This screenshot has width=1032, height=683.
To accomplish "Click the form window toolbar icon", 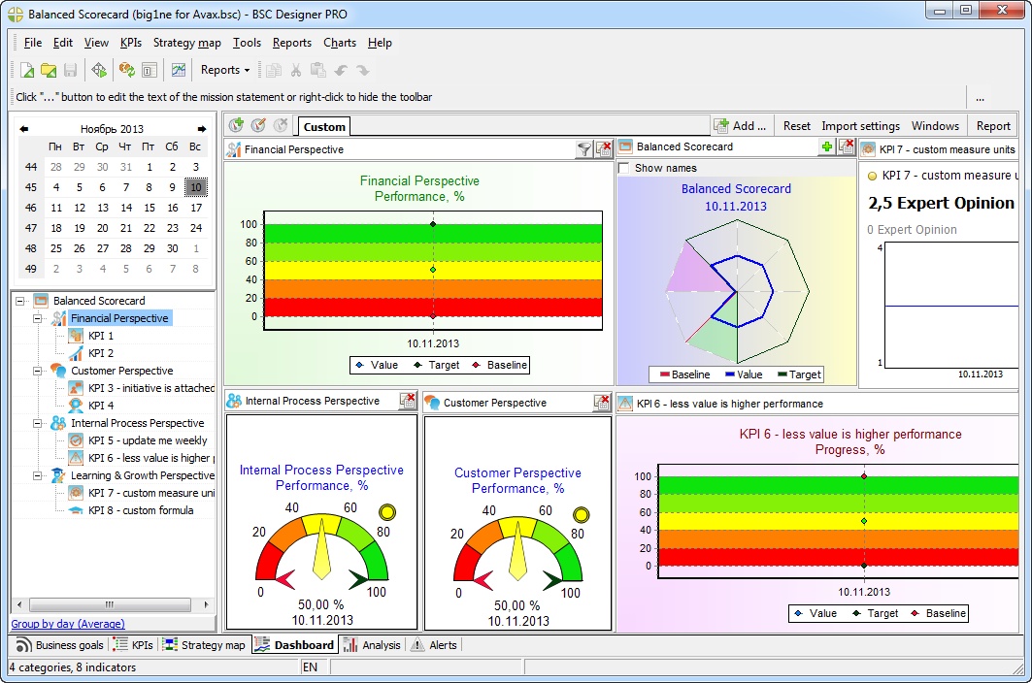I will point(150,70).
